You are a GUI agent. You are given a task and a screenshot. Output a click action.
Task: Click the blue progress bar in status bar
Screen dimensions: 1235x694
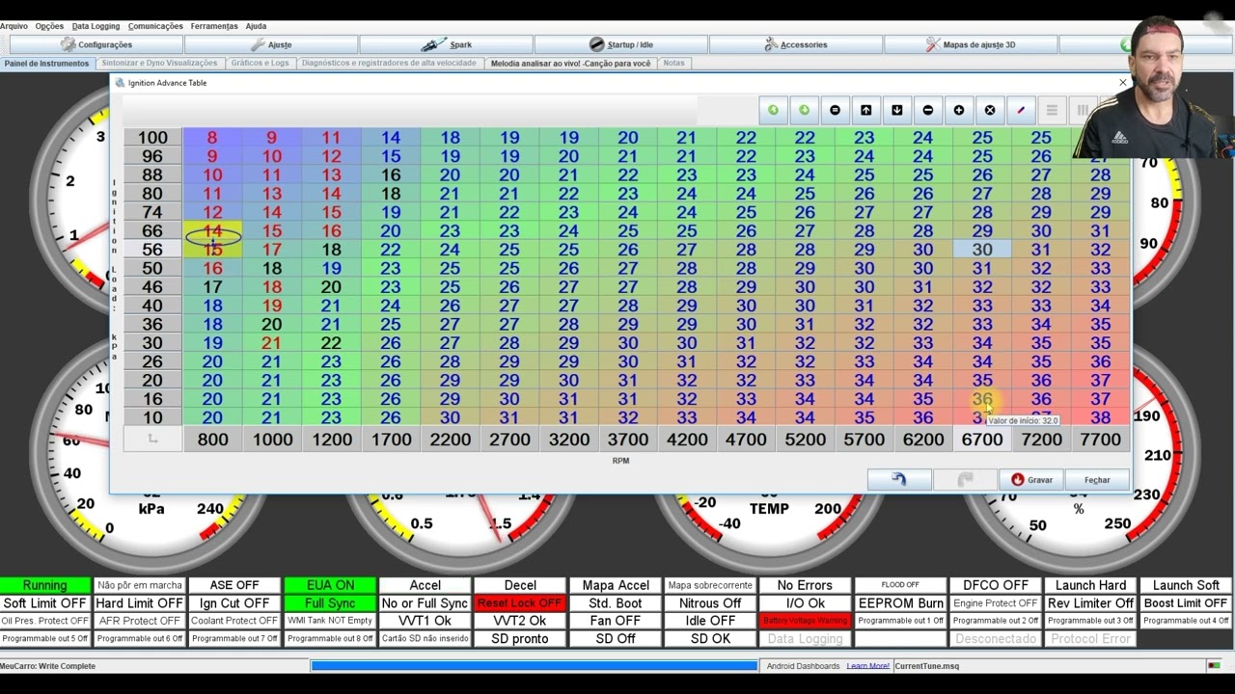pyautogui.click(x=535, y=665)
